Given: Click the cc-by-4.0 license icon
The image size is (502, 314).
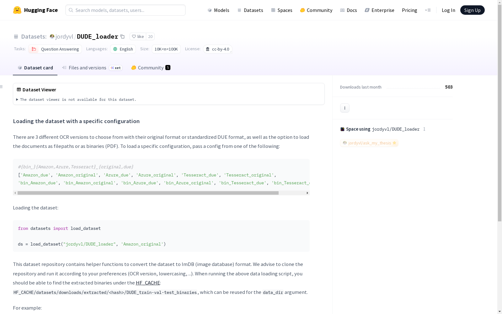Looking at the screenshot, I should point(208,49).
